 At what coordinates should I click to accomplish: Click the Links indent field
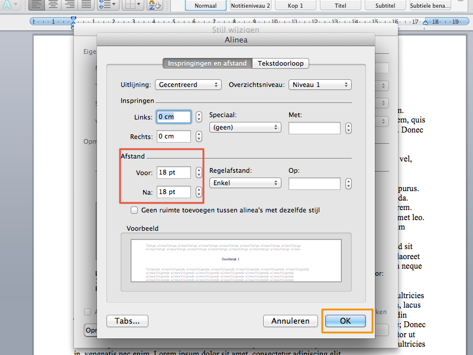pyautogui.click(x=174, y=117)
